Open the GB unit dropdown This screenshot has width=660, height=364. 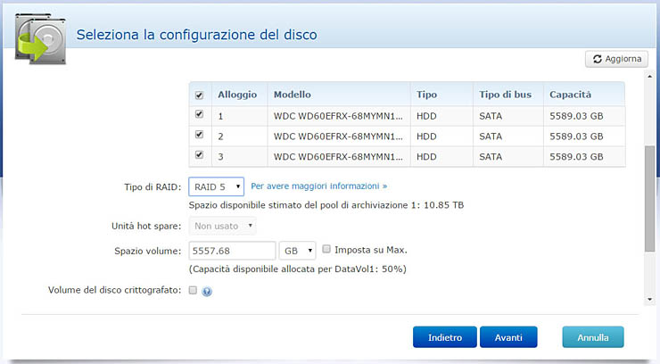pos(298,251)
